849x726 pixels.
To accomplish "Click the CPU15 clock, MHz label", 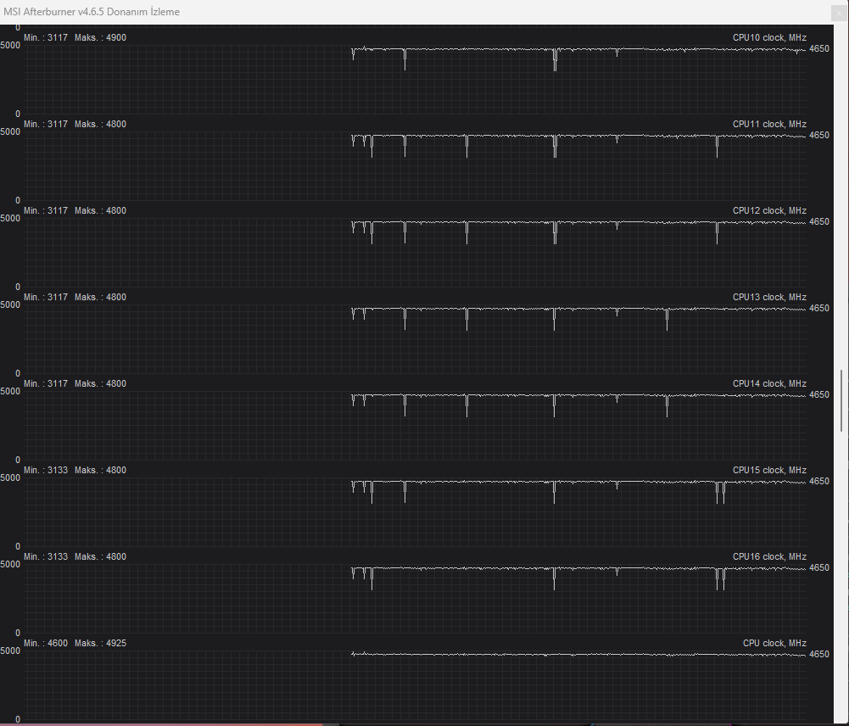I will (769, 471).
